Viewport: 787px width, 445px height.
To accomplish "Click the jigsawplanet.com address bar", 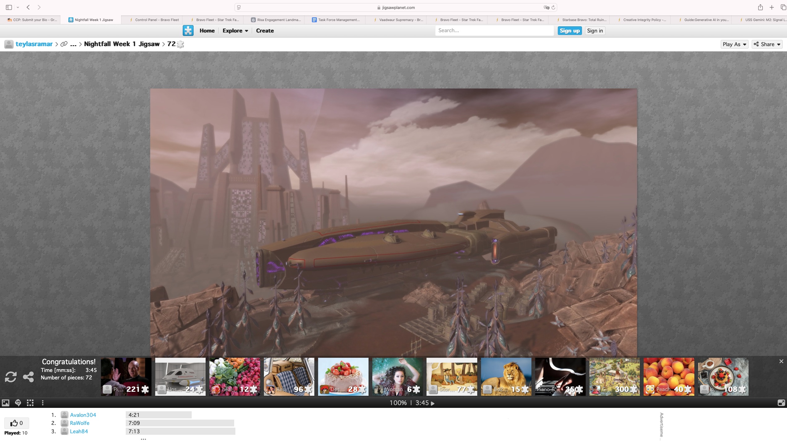I will tap(396, 7).
